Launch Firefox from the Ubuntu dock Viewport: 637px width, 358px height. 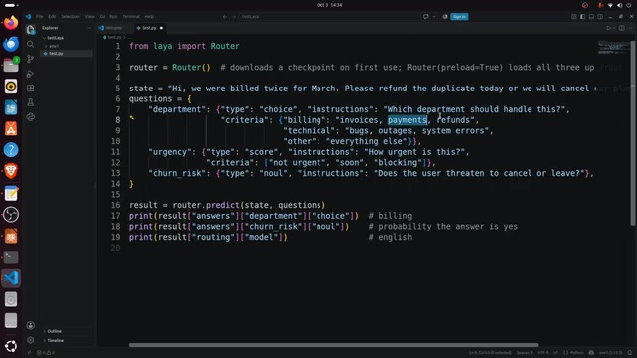[x=11, y=22]
